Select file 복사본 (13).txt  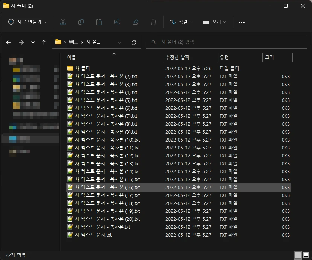tap(179, 163)
